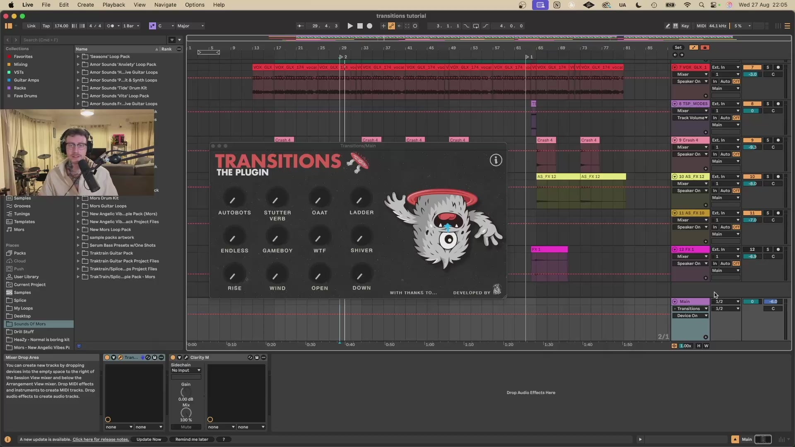Open Transitions plugin window wrench icon

[120, 357]
